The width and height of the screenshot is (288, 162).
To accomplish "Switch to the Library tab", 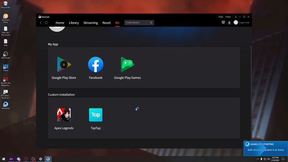I will (74, 23).
